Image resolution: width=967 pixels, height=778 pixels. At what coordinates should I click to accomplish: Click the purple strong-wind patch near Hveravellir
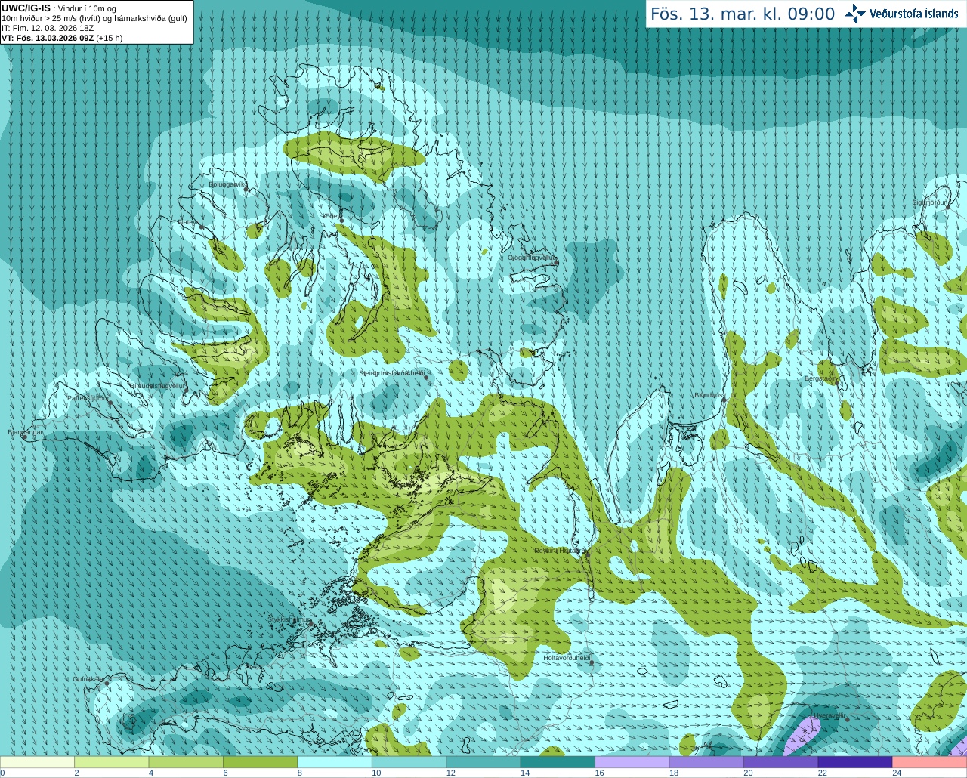coord(802,736)
